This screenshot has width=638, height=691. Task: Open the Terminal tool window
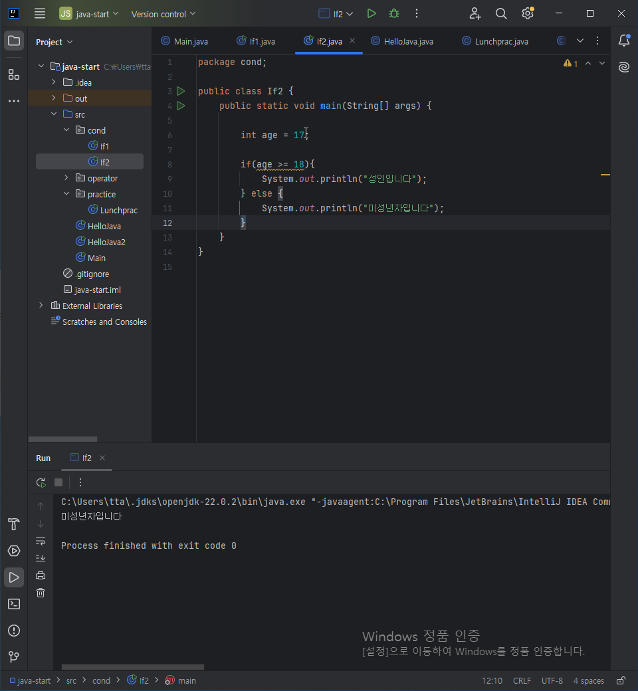tap(14, 604)
